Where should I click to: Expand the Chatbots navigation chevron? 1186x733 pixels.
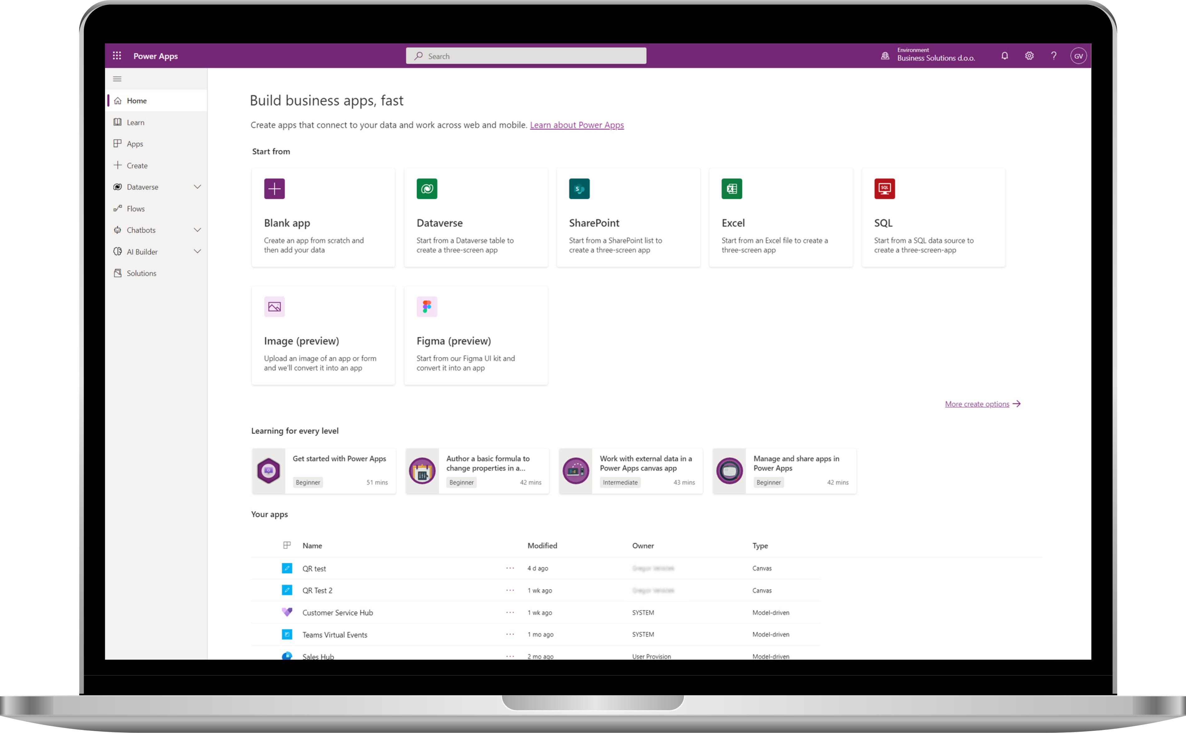click(197, 230)
